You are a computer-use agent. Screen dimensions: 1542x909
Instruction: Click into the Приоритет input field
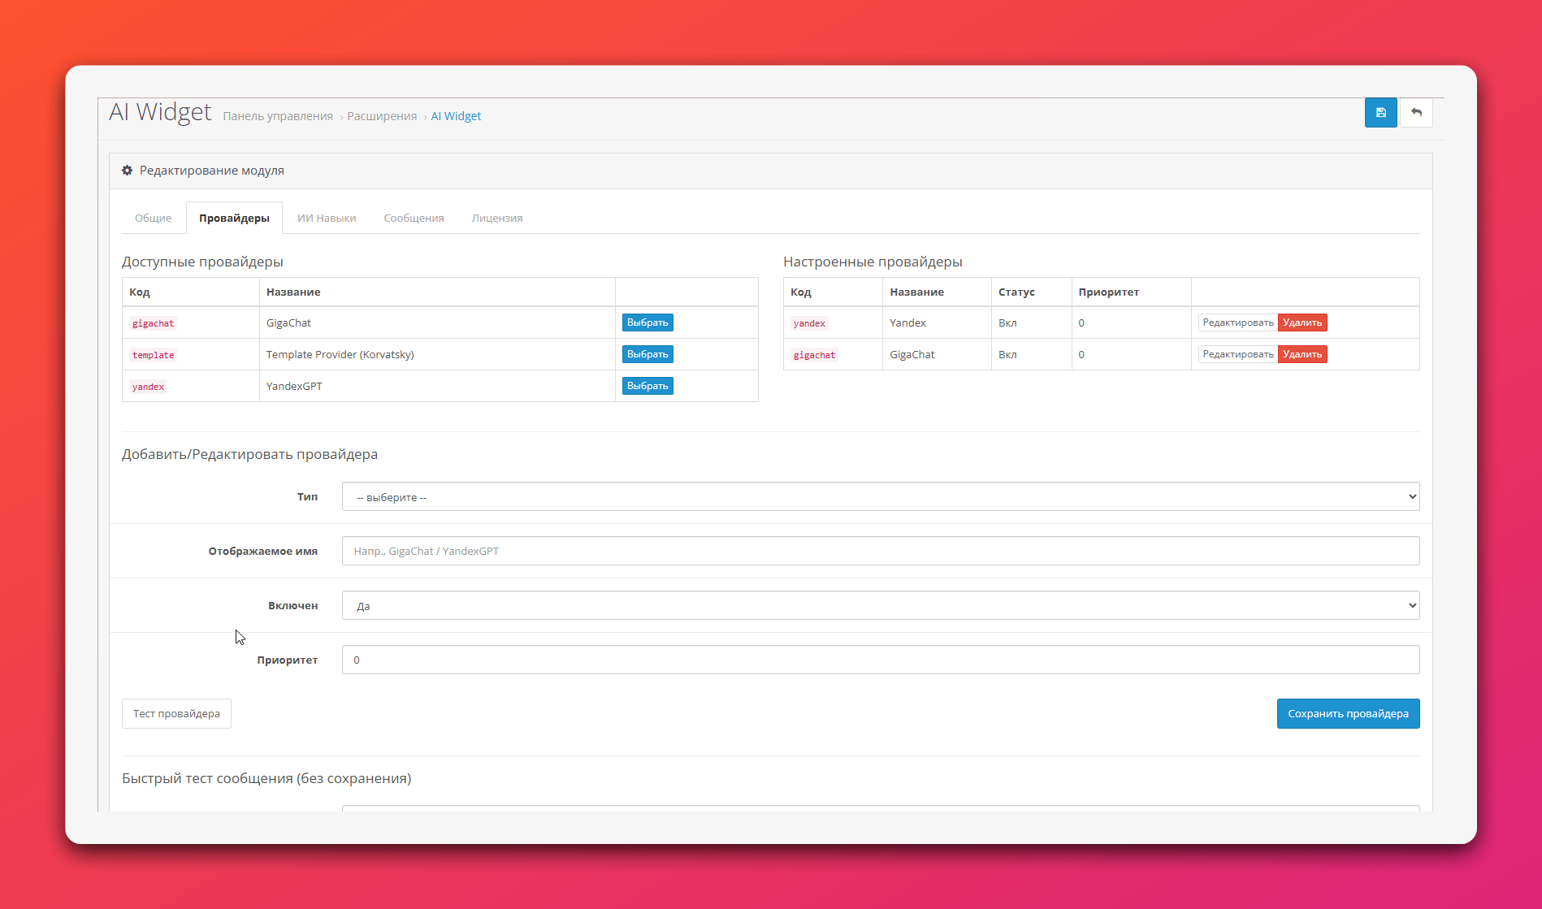pyautogui.click(x=880, y=660)
